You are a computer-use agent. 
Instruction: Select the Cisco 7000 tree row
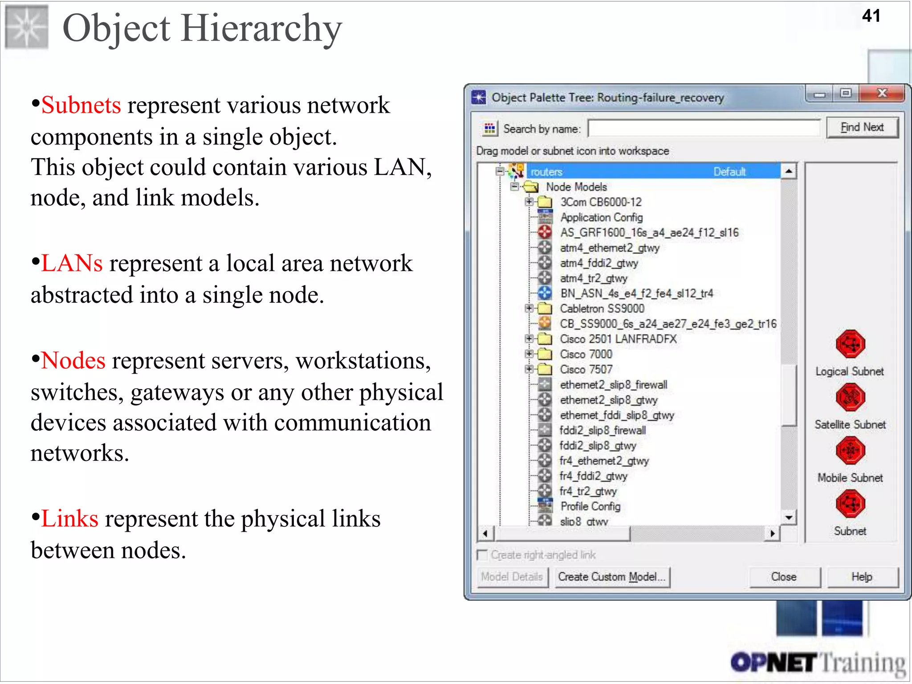(x=586, y=354)
